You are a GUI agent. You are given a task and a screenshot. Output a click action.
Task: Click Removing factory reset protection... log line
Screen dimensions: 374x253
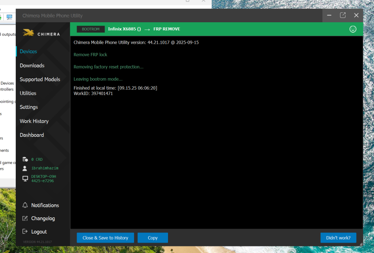(x=108, y=67)
